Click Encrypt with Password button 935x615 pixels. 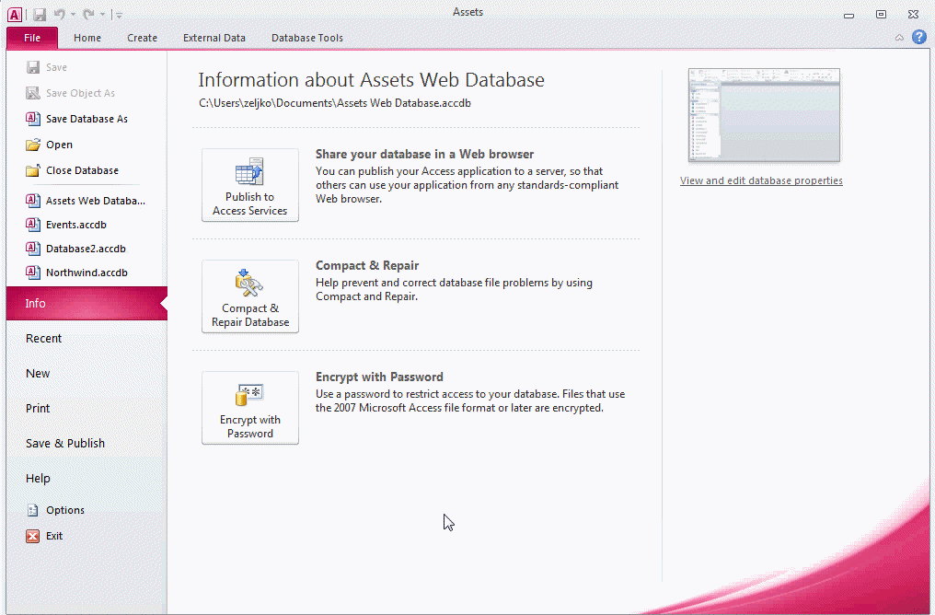click(249, 408)
